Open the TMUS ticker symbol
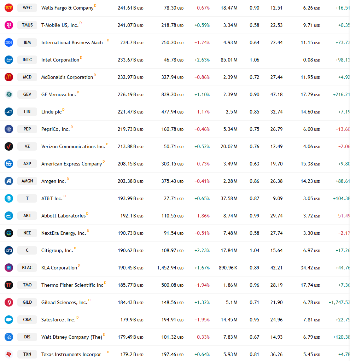350x361 pixels. point(27,25)
